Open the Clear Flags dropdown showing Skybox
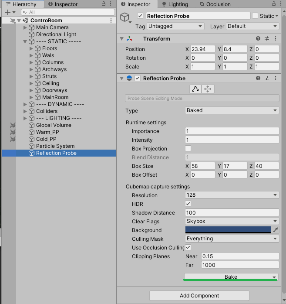This screenshot has height=304, width=286. point(232,221)
